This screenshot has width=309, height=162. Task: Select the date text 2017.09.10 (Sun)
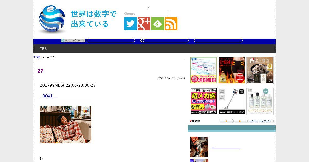click(171, 78)
